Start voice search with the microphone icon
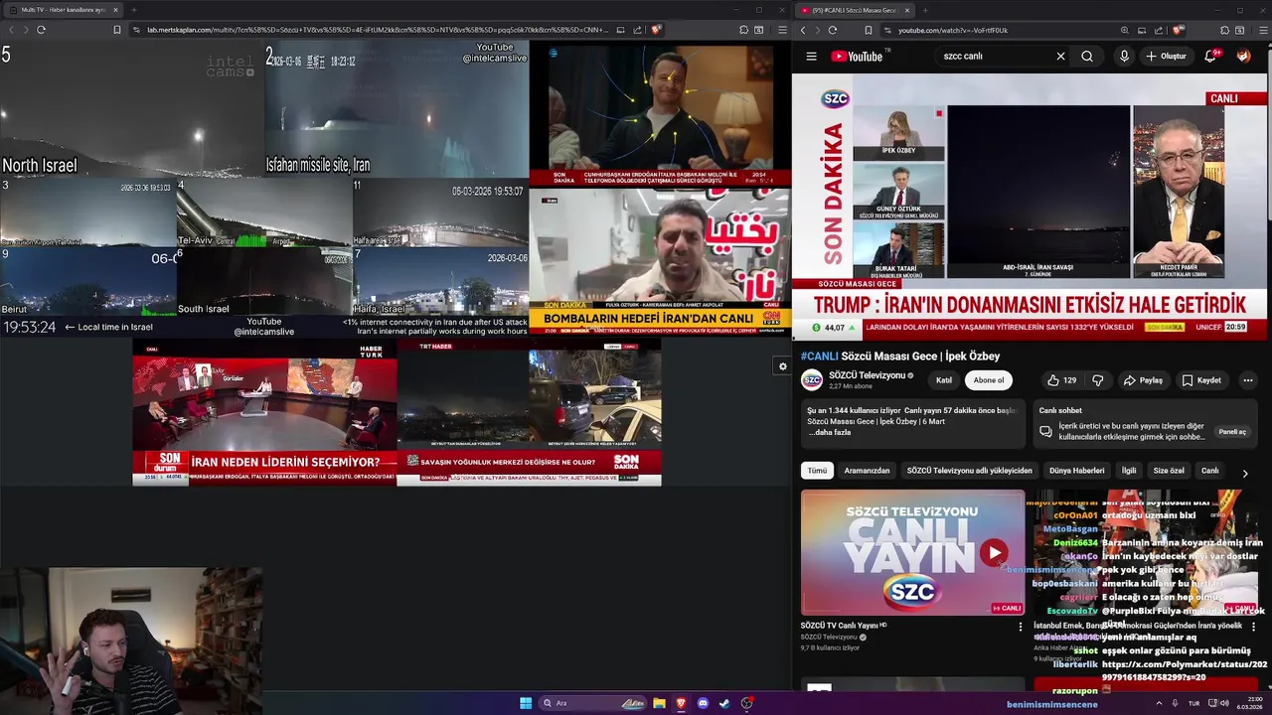 point(1124,57)
